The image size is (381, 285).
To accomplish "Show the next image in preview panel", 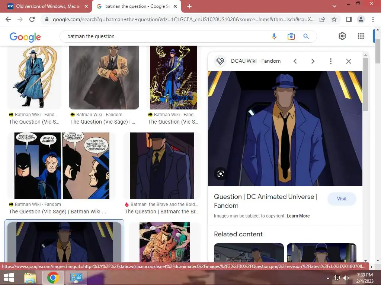I will [313, 61].
